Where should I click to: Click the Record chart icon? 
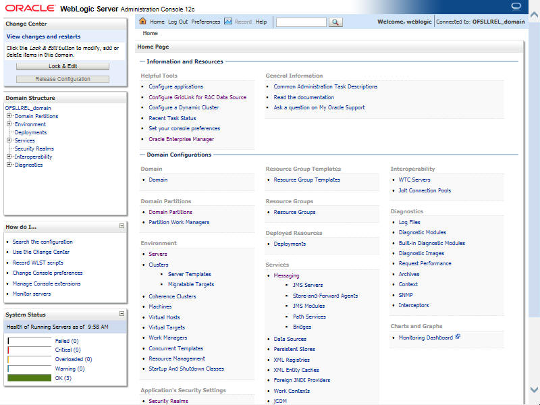click(x=228, y=22)
